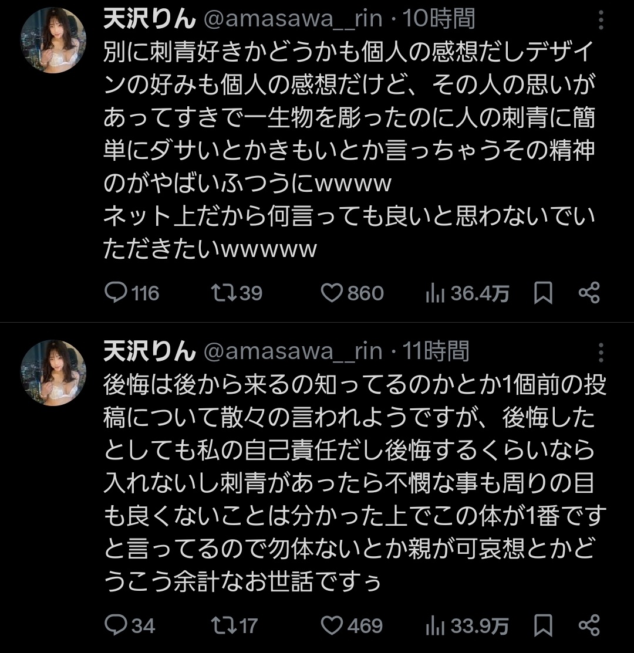
Task: Click @amasawa__rin handle on the second post
Action: click(x=292, y=352)
